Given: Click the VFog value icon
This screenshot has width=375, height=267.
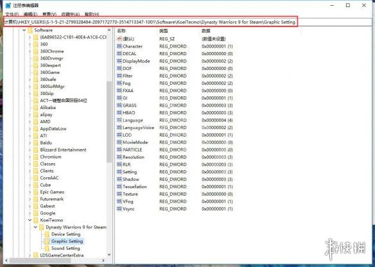Looking at the screenshot, I should click(x=119, y=202).
